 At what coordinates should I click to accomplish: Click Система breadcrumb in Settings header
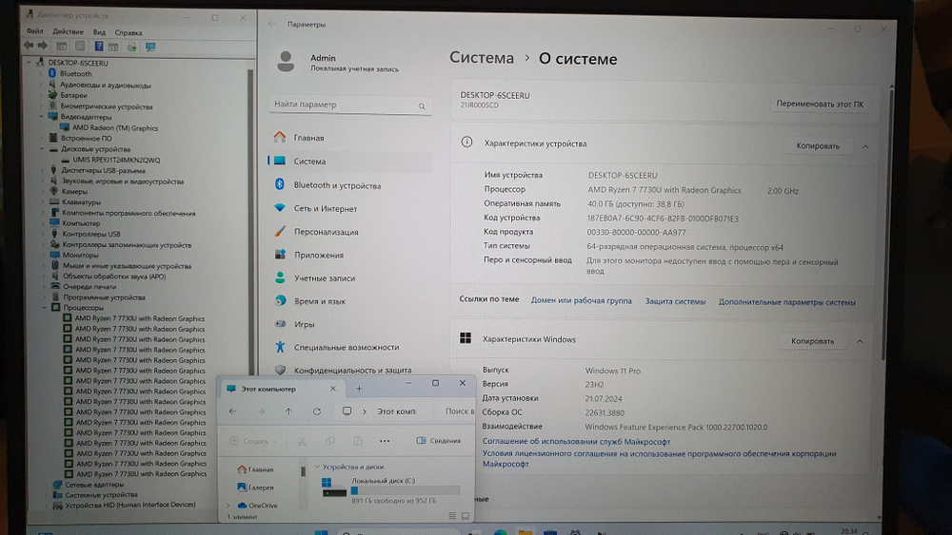tap(482, 58)
